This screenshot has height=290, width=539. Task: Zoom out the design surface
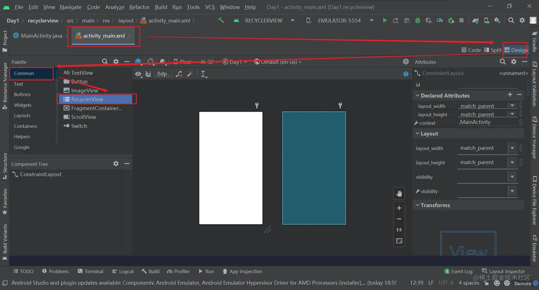point(399,219)
